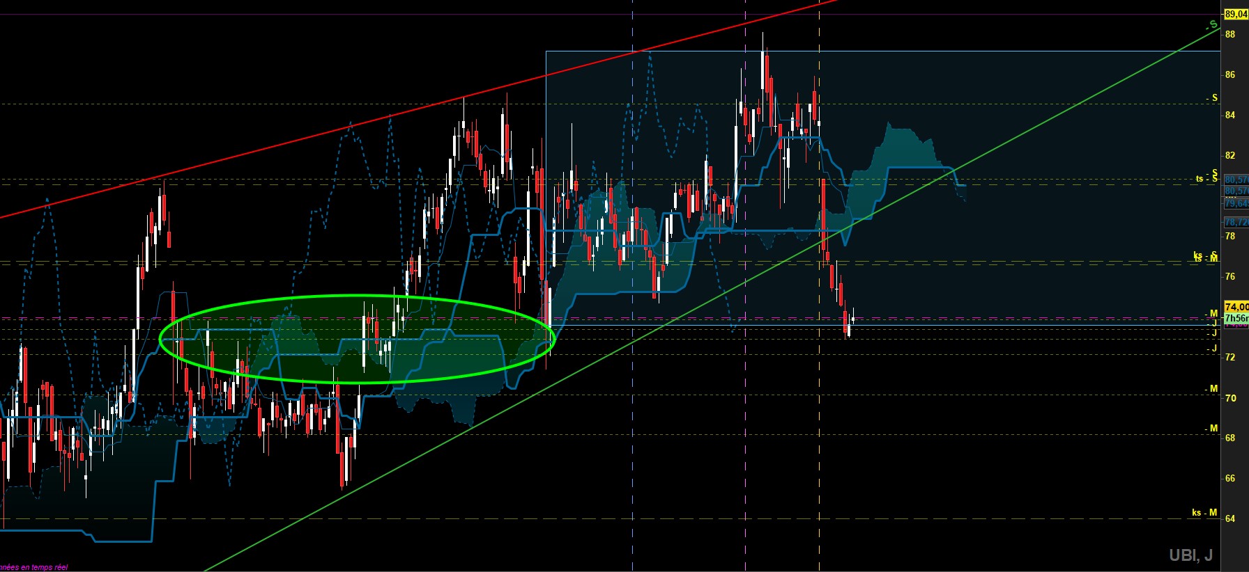Click the blue 78,72 indicator price label
Image resolution: width=1249 pixels, height=572 pixels.
1236,222
